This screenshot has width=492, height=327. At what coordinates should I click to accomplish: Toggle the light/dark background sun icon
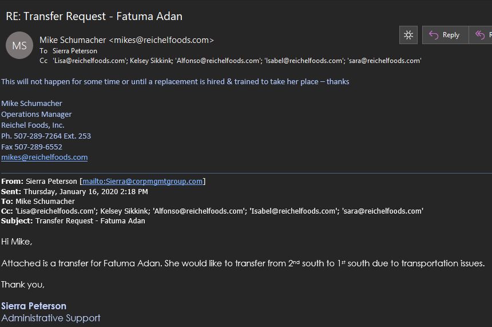click(408, 35)
